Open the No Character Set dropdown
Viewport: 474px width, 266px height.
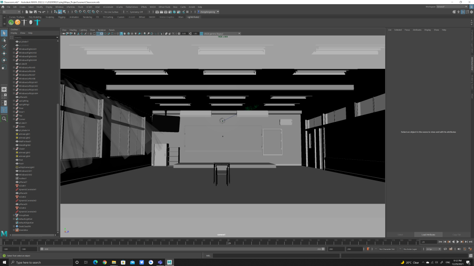[387, 249]
